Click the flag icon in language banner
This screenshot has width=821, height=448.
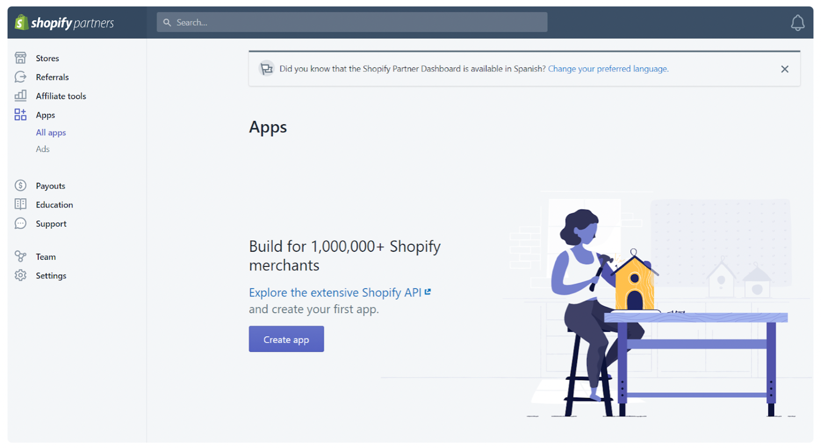coord(267,69)
